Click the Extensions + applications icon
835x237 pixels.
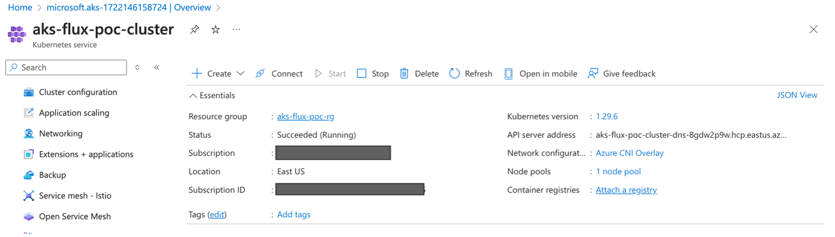pos(28,154)
